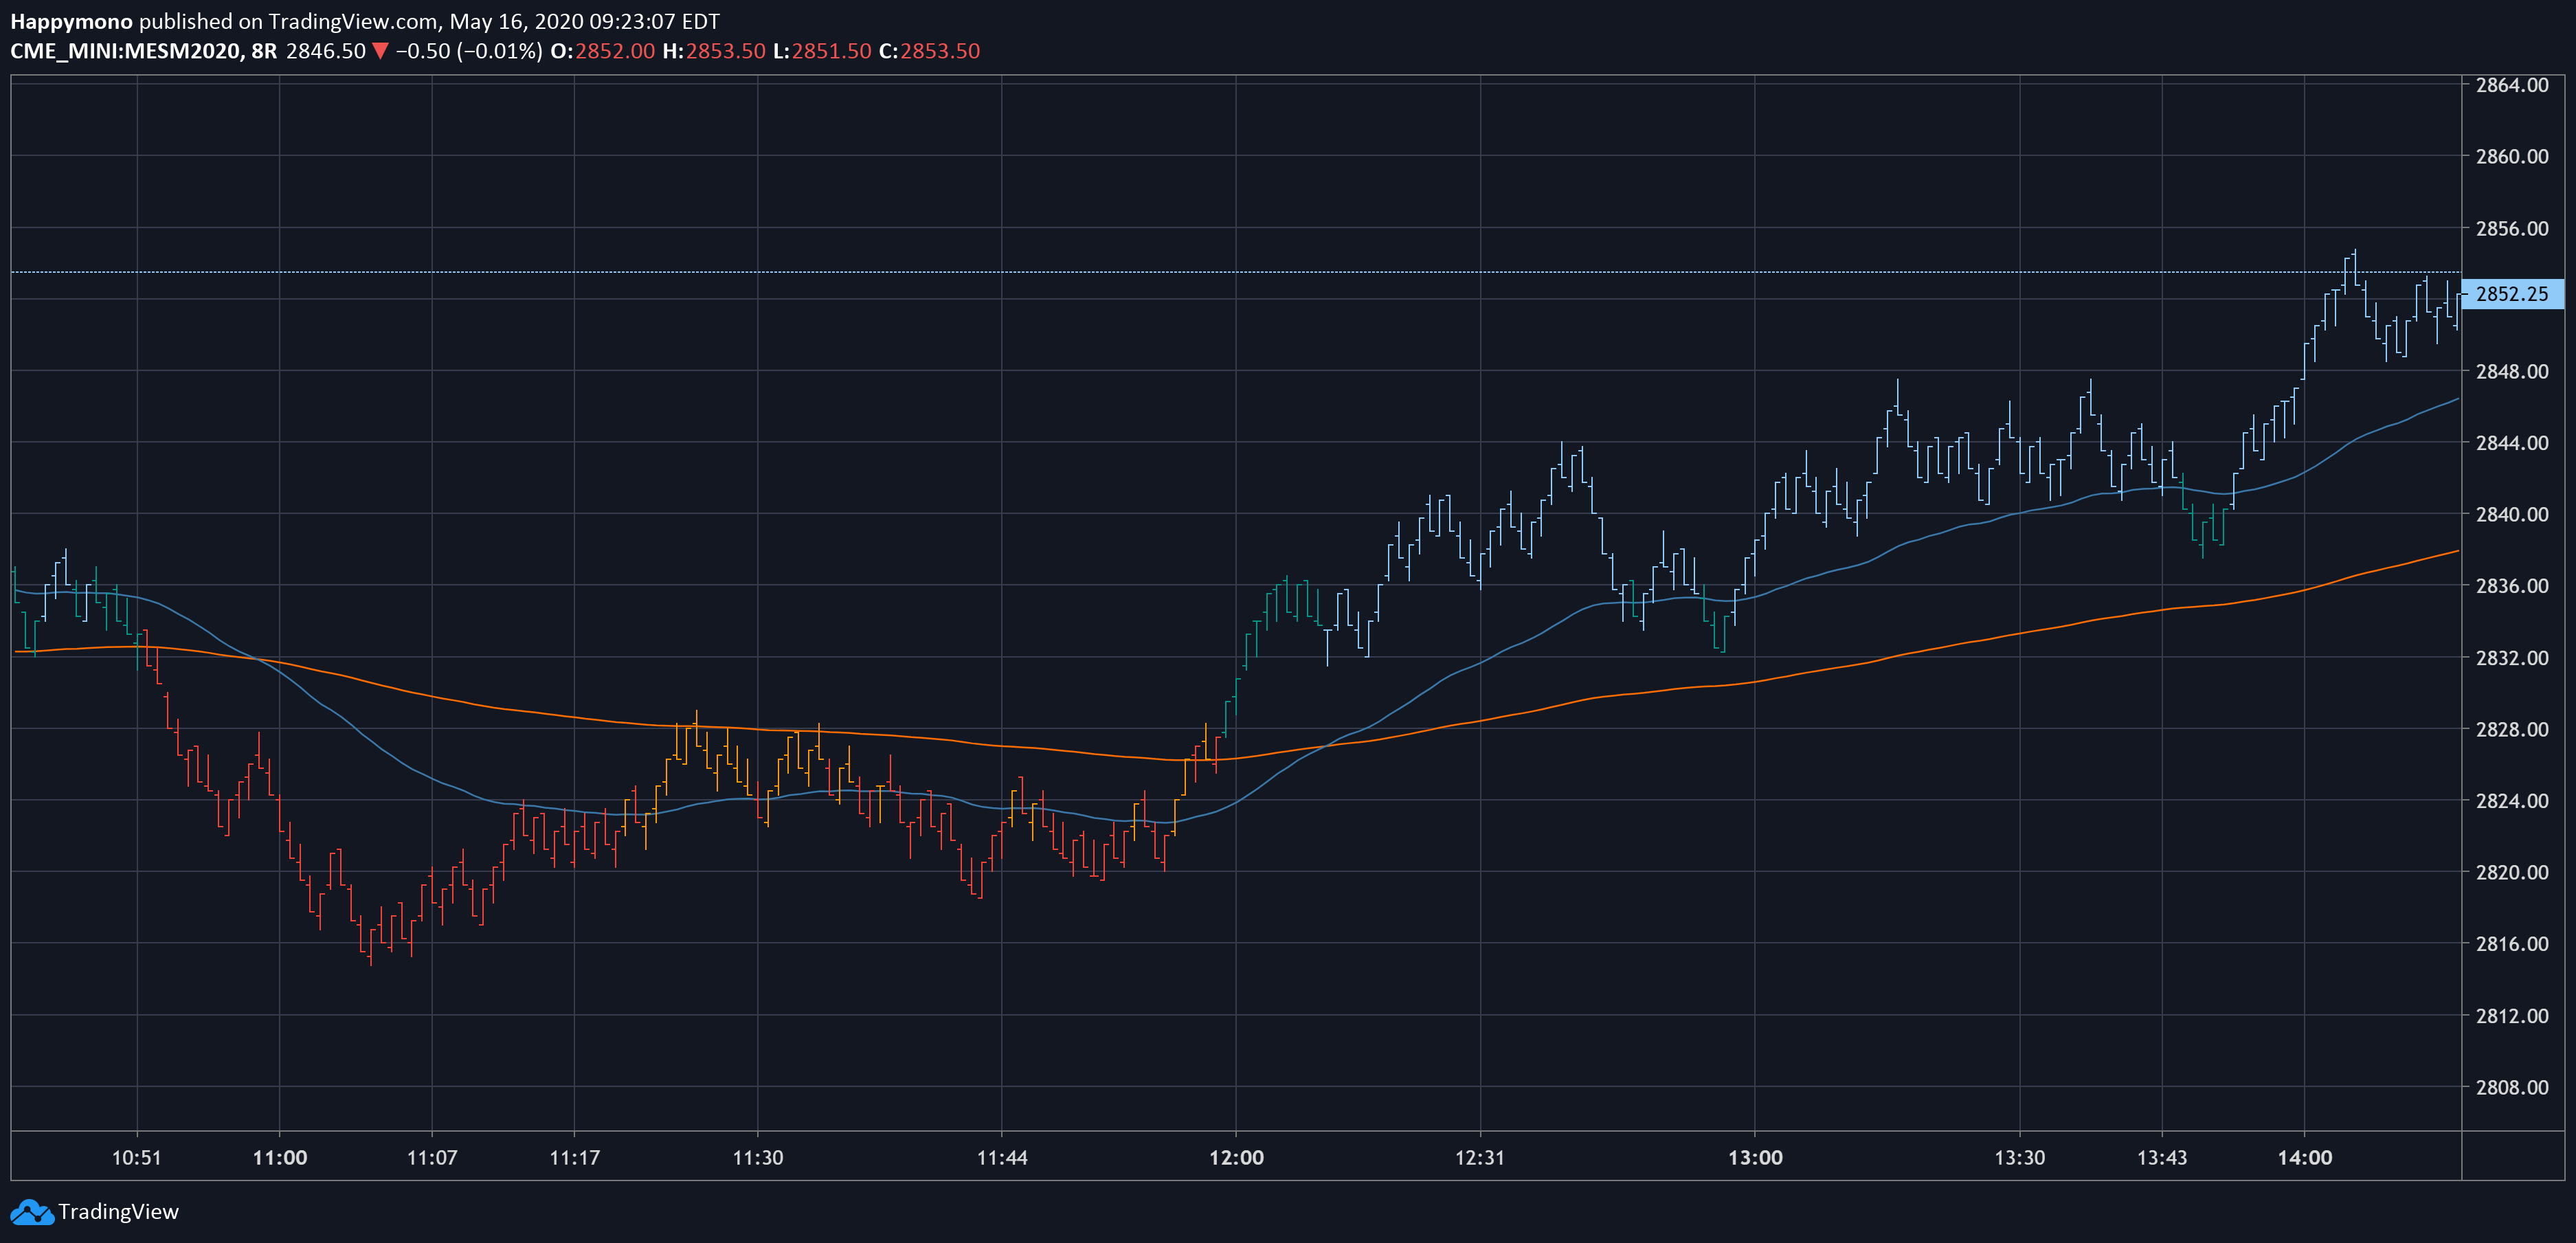
Task: Click the 2816.00 price axis label
Action: tap(2512, 944)
